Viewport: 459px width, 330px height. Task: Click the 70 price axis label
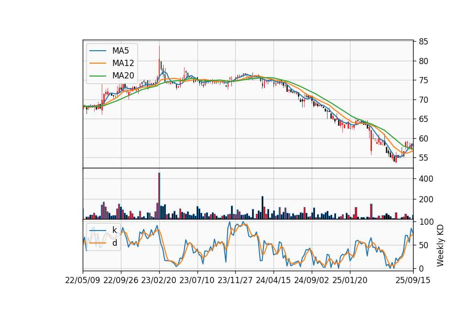tap(423, 100)
